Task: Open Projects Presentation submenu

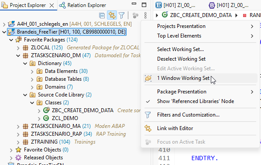Action: (x=200, y=26)
